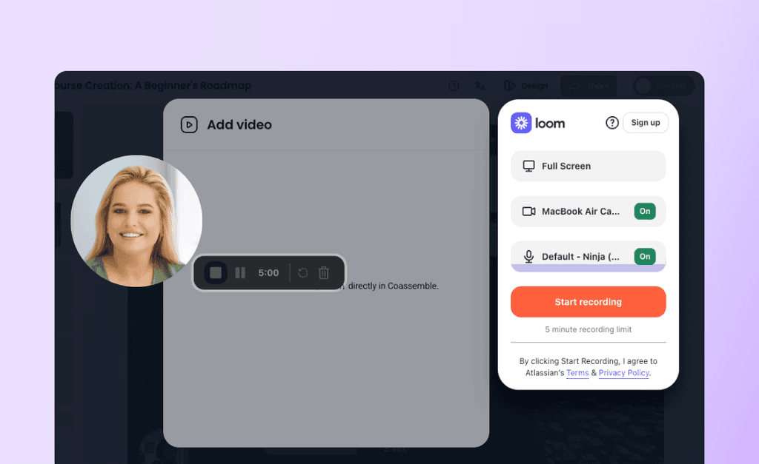
Task: Open the Full Screen capture mode selector
Action: point(588,167)
